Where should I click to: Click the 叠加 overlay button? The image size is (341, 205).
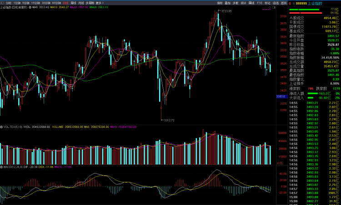(x=228, y=3)
